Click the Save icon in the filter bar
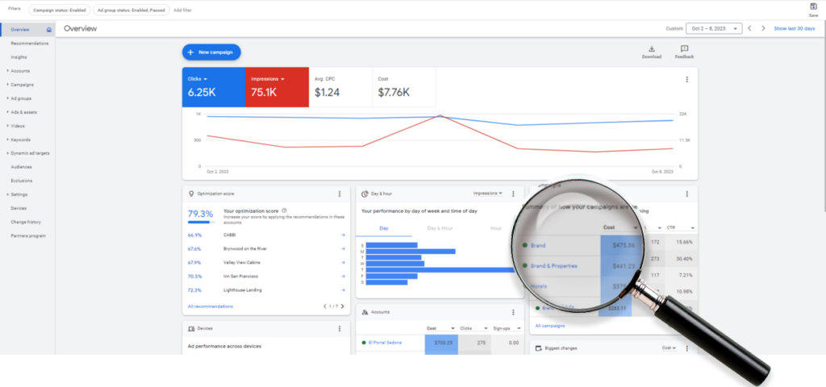Screen dimensions: 826x387 point(813,6)
